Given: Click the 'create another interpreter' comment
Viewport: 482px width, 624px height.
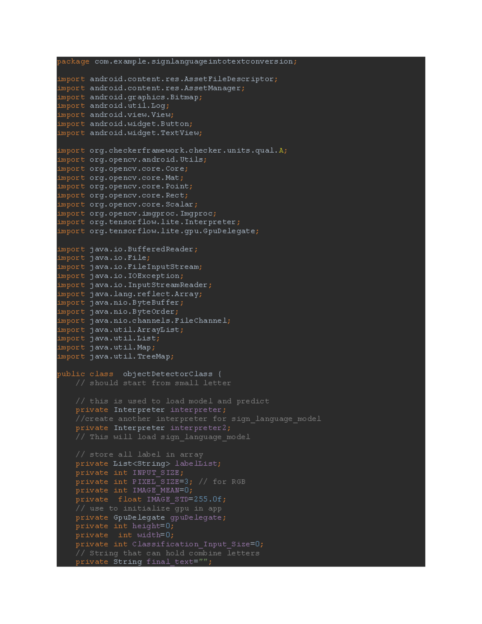Looking at the screenshot, I should [198, 419].
